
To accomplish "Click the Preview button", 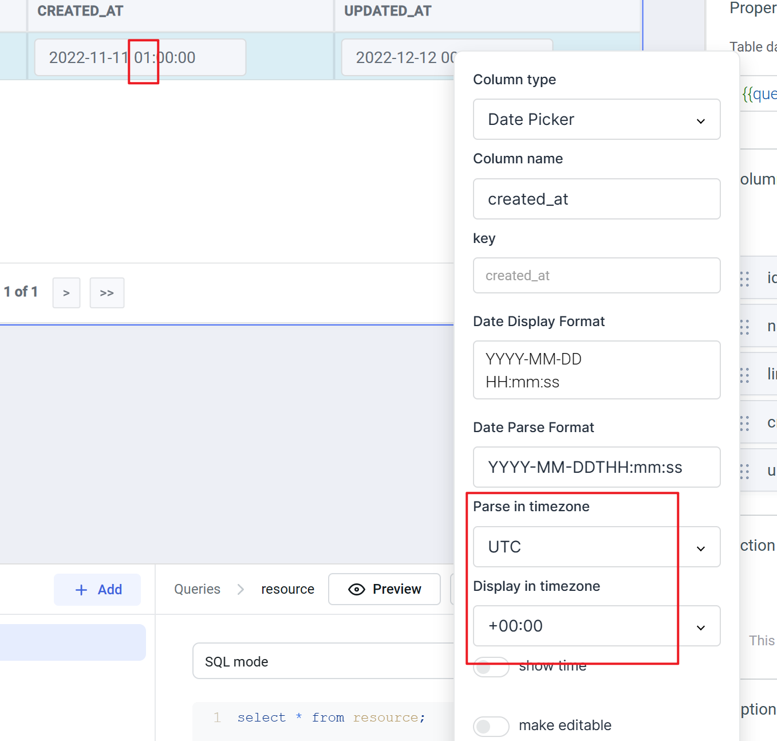I will click(x=384, y=589).
